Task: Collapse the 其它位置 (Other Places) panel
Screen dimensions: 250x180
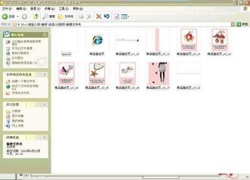Action: point(44,104)
